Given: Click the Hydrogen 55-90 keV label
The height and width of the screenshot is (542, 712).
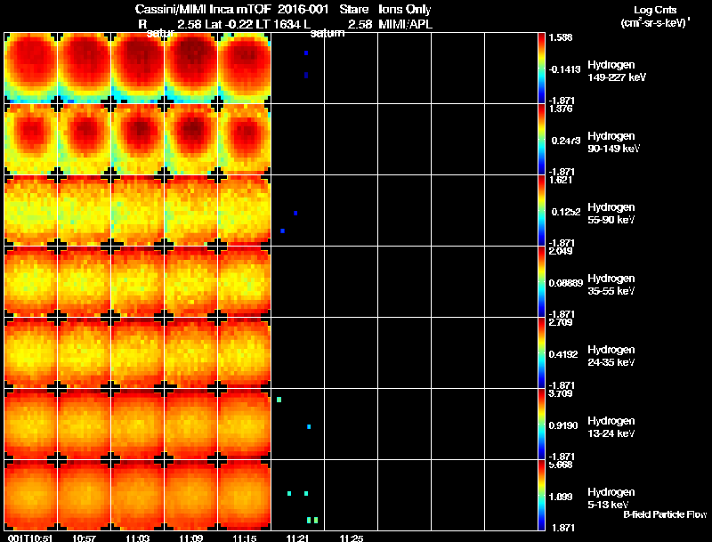Looking at the screenshot, I should (x=611, y=213).
